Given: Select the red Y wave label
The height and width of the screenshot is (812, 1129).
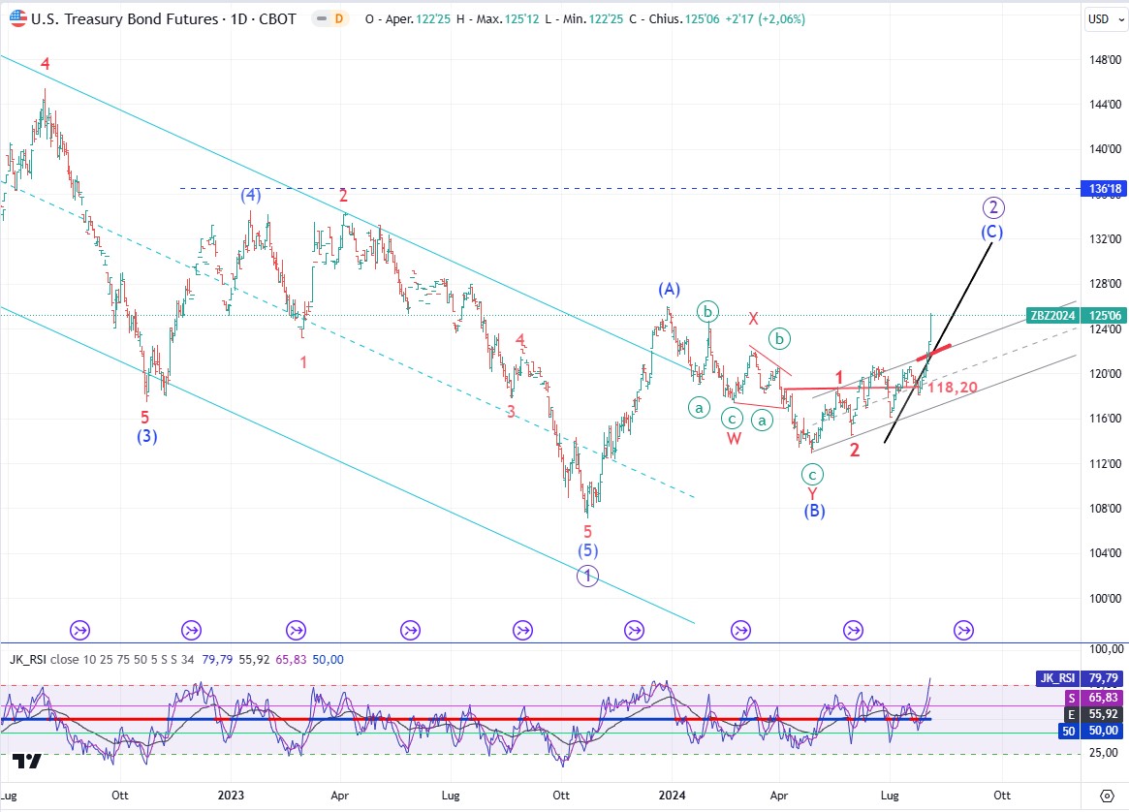Looking at the screenshot, I should point(812,494).
